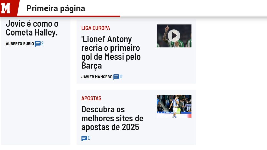The width and height of the screenshot is (267, 150).
Task: View author Alberto Rubio's page
Action: 20,44
